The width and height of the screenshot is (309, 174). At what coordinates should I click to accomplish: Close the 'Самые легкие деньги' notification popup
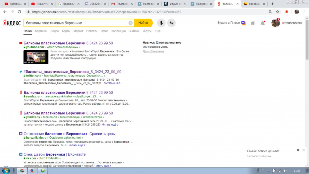(304, 150)
